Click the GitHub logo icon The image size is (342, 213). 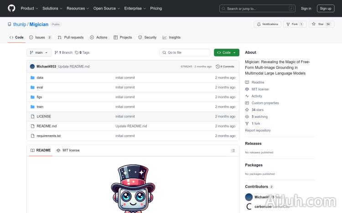tap(11, 8)
